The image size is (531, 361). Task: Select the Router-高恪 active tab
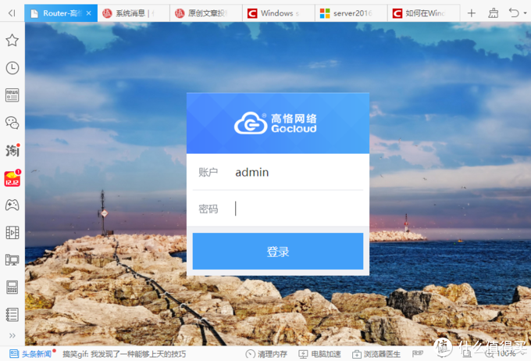61,13
